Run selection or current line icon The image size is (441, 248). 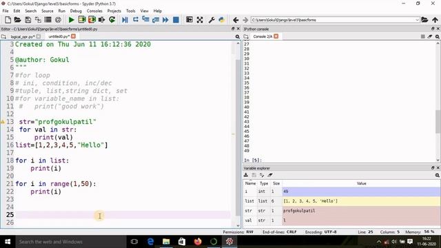pos(101,20)
